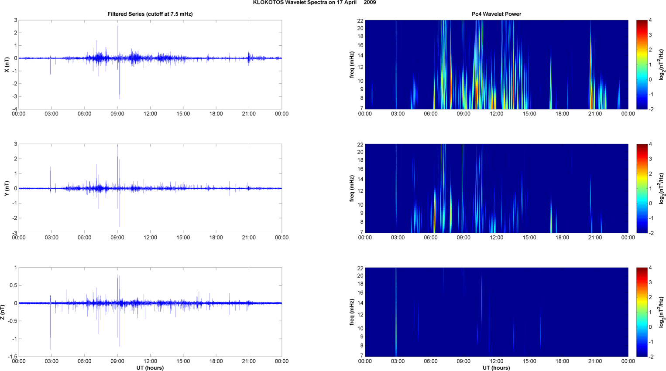Click the freq (mHz) label of top spectrogram
This screenshot has height=371, width=666.
tap(352, 65)
